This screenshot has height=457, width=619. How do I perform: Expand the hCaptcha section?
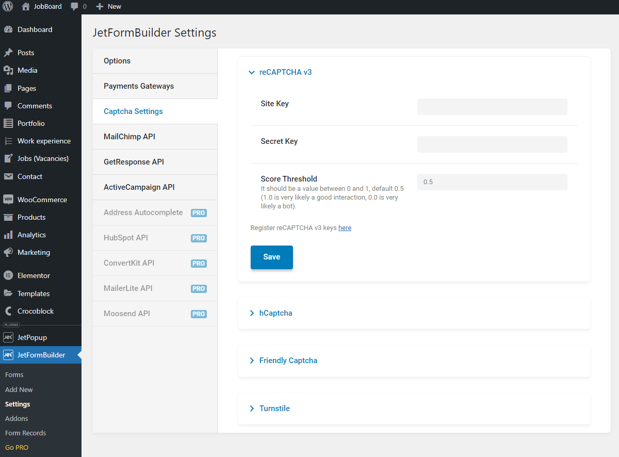tap(275, 313)
